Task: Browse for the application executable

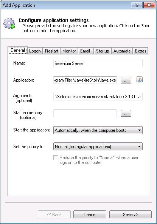Action: [x=126, y=80]
